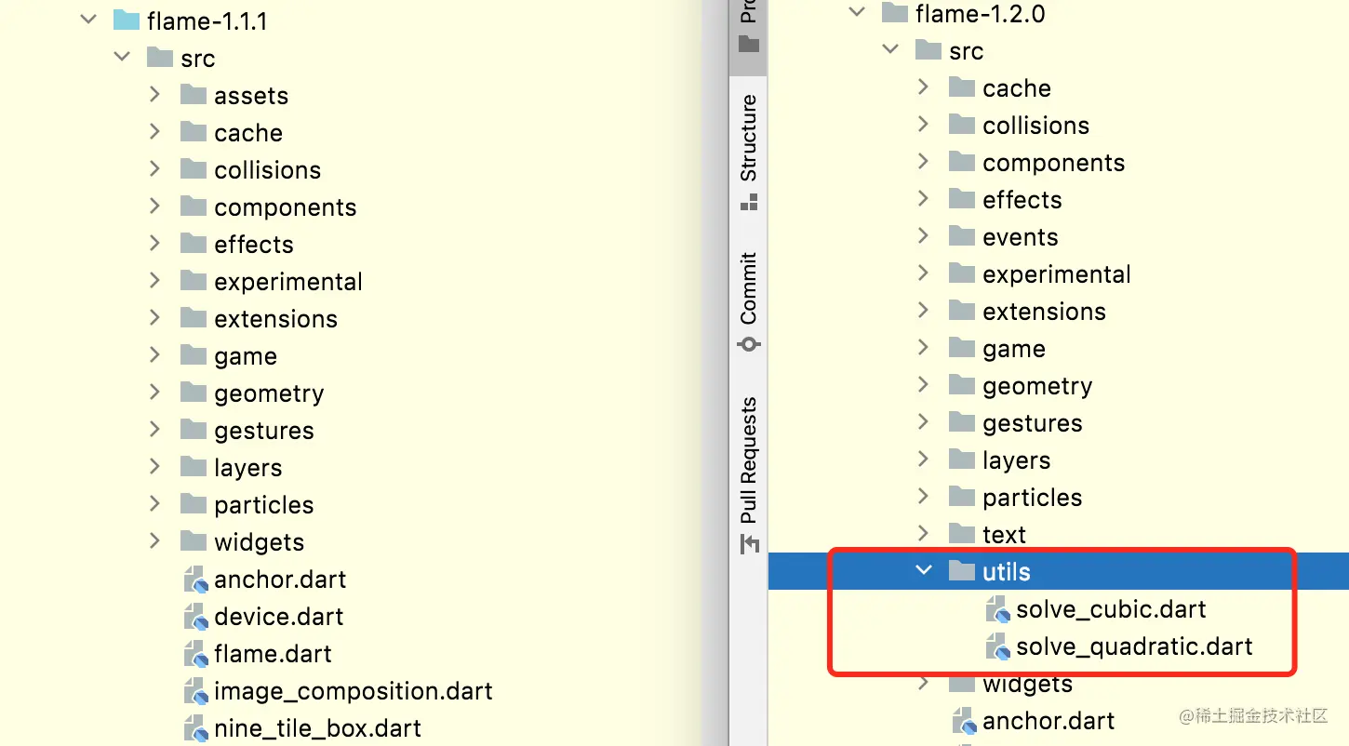
Task: Expand the particles folder in flame-1.1.1
Action: 154,503
